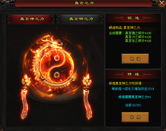The height and width of the screenshot is (131, 166).
Task: Click the 锻造 forge button
Action: coord(135,59)
